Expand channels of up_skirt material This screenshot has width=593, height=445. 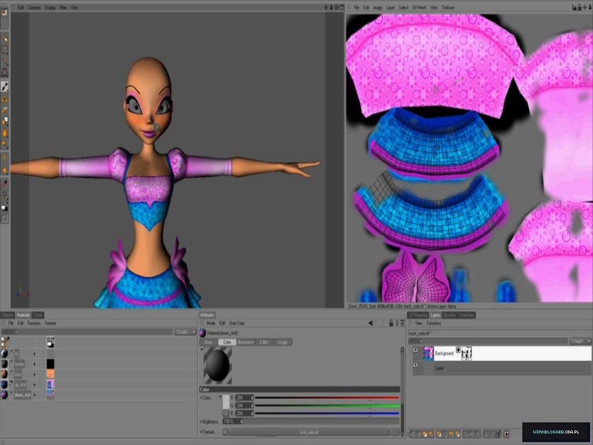pos(34,385)
